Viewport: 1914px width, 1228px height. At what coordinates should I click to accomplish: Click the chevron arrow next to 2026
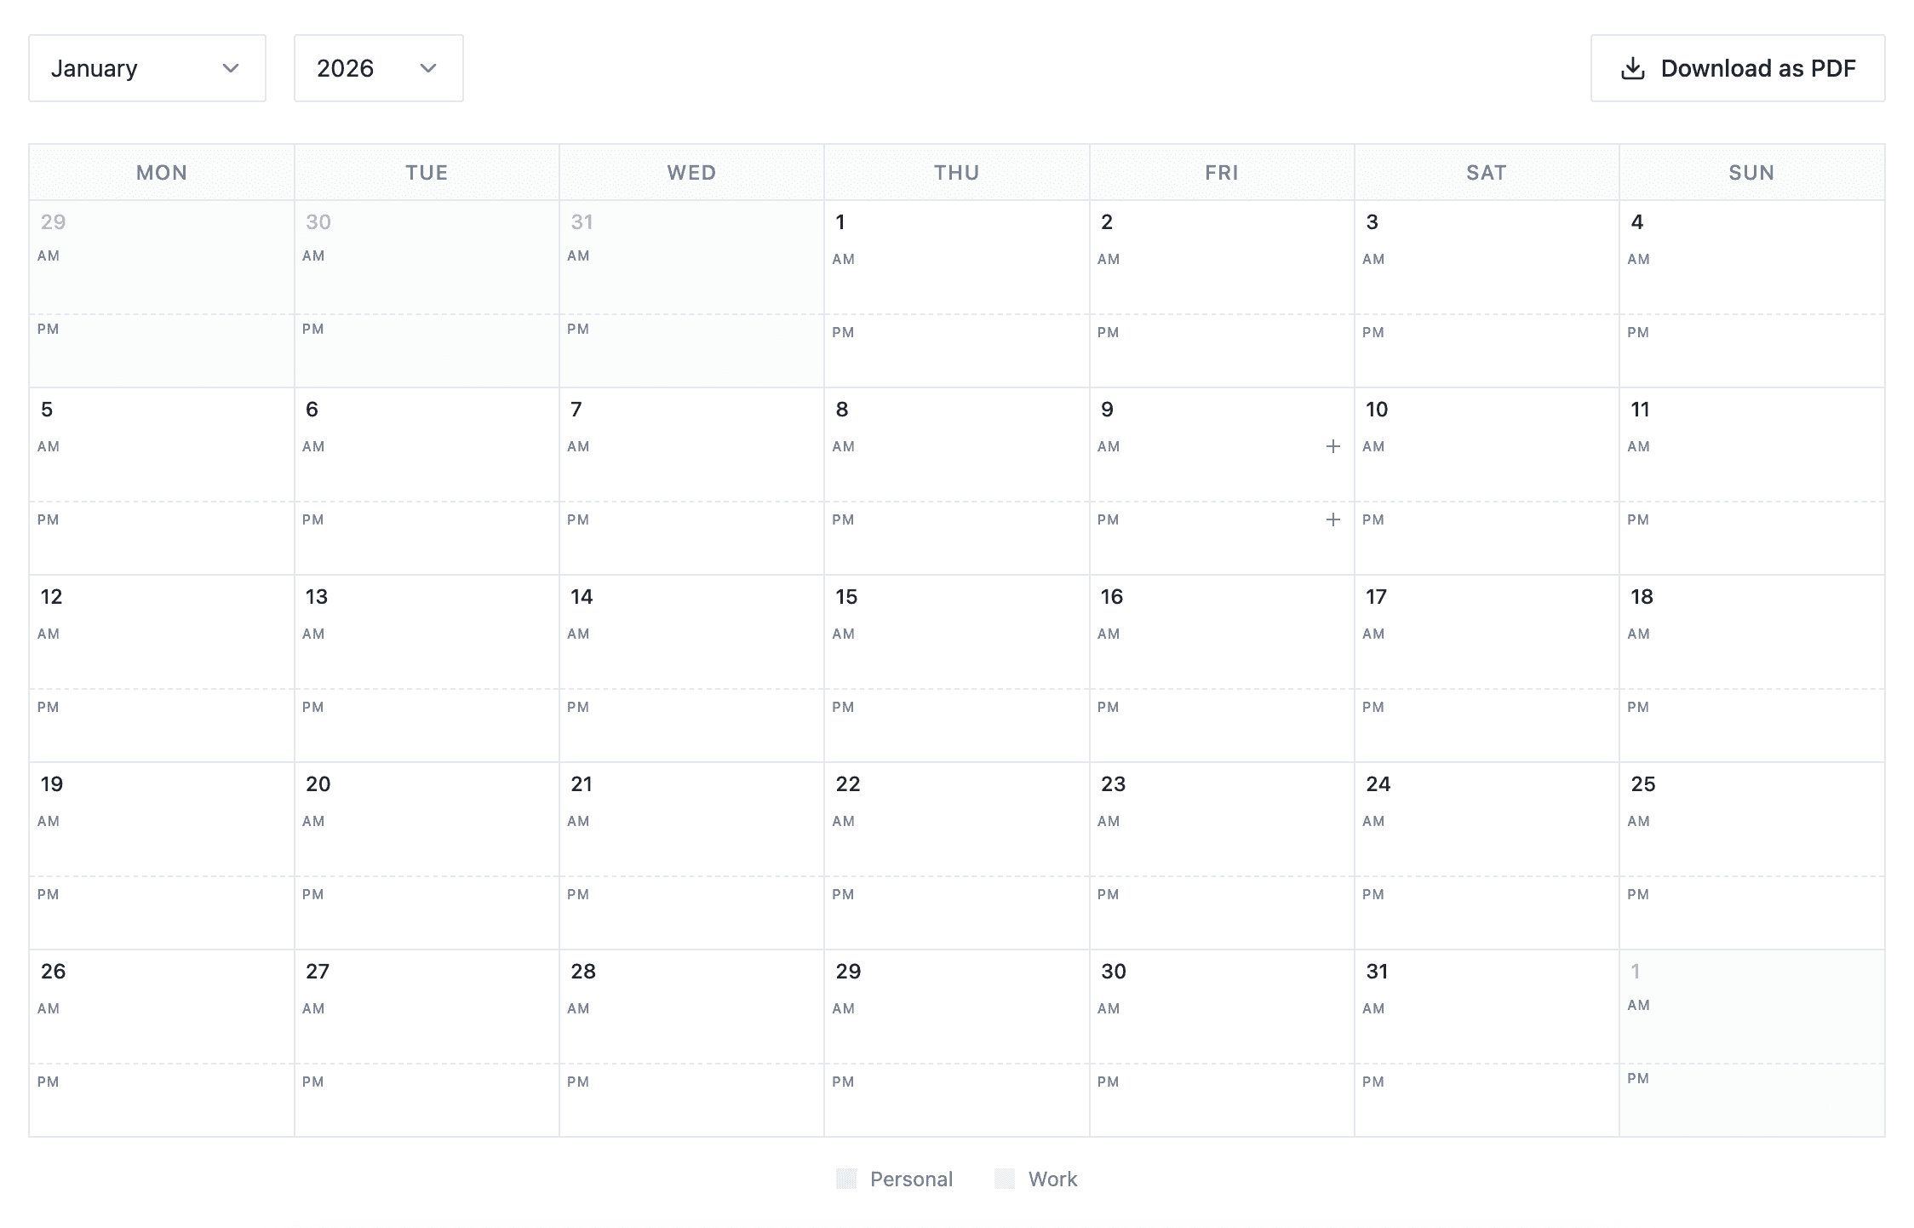[x=428, y=68]
